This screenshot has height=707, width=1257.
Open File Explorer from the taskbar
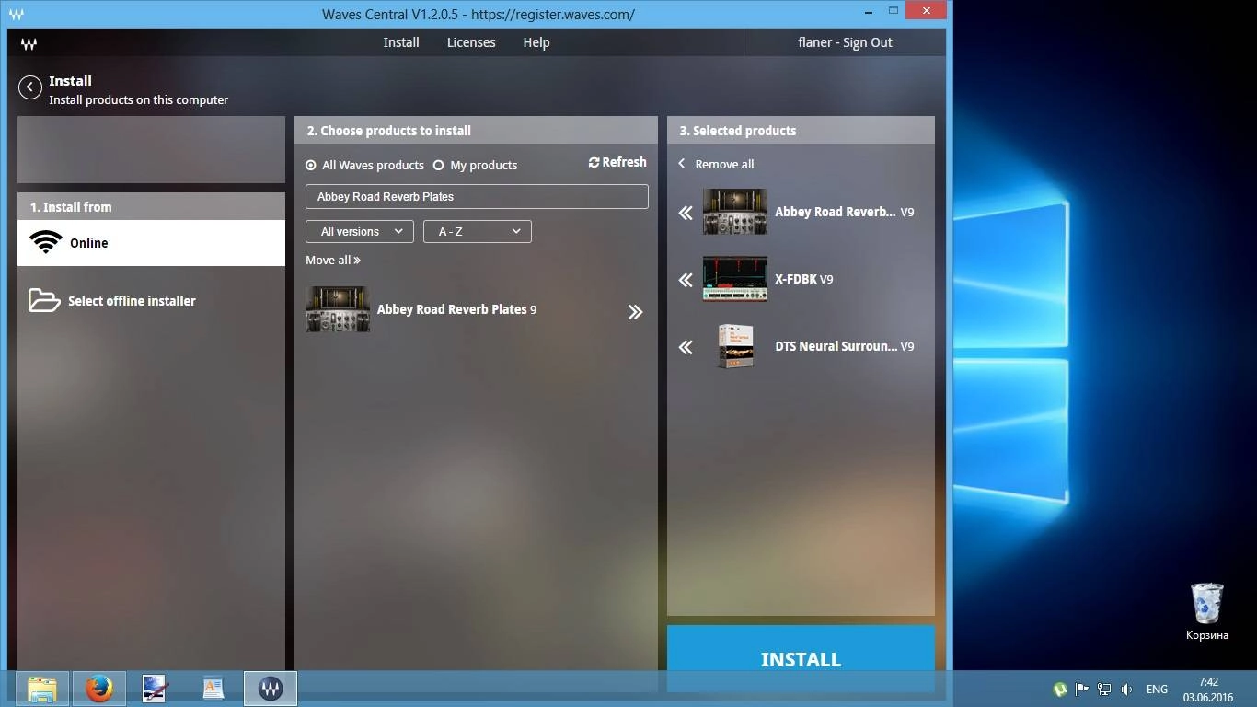pyautogui.click(x=42, y=689)
